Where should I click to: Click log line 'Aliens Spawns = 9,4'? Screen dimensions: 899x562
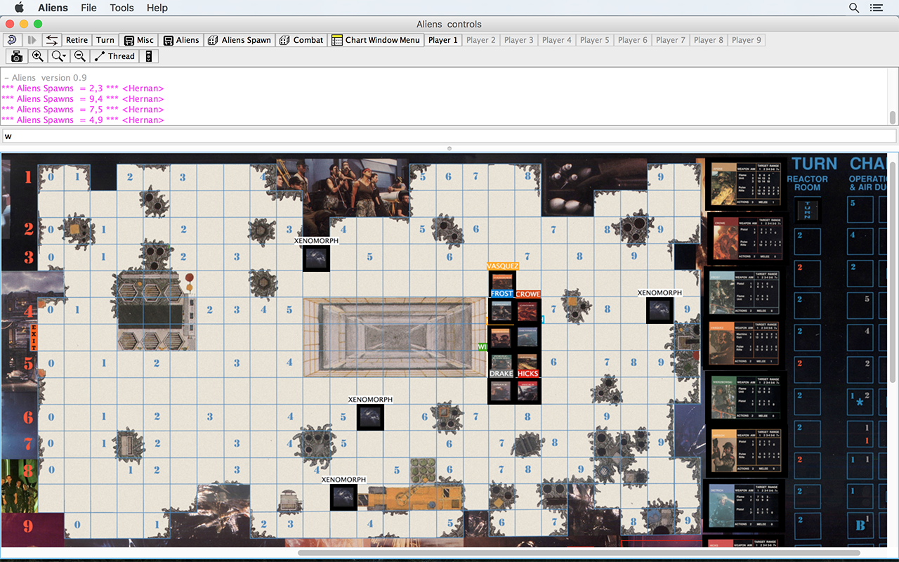click(x=83, y=99)
